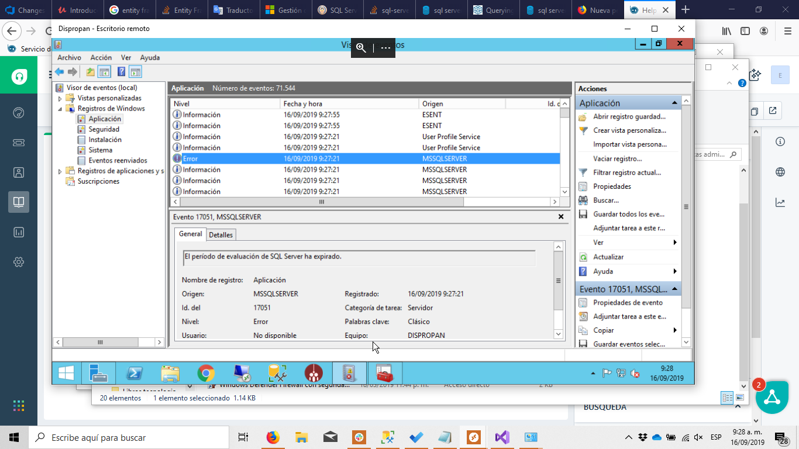This screenshot has height=449, width=799.
Task: Open the local taskbar notification center icon
Action: (x=780, y=437)
